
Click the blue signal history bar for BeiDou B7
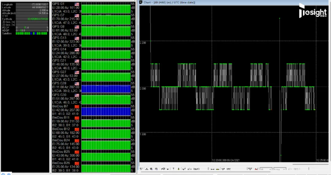pyautogui.click(x=106, y=111)
